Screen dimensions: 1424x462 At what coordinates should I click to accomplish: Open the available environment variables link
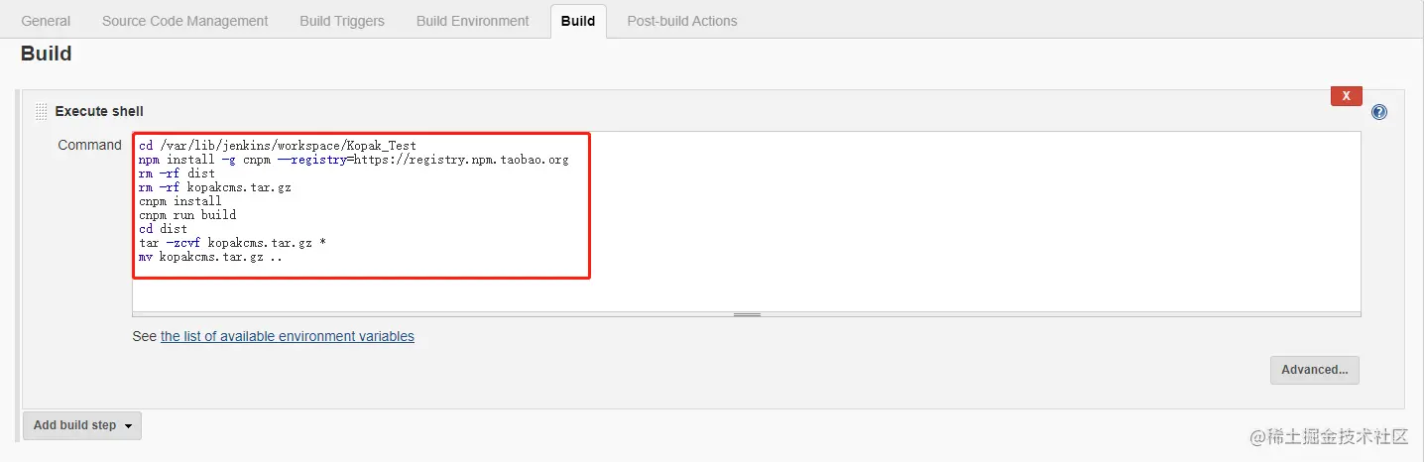tap(288, 336)
